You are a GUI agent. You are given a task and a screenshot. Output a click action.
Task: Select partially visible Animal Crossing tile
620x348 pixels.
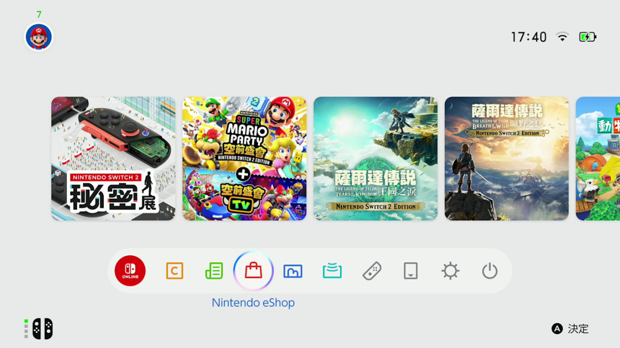point(598,159)
